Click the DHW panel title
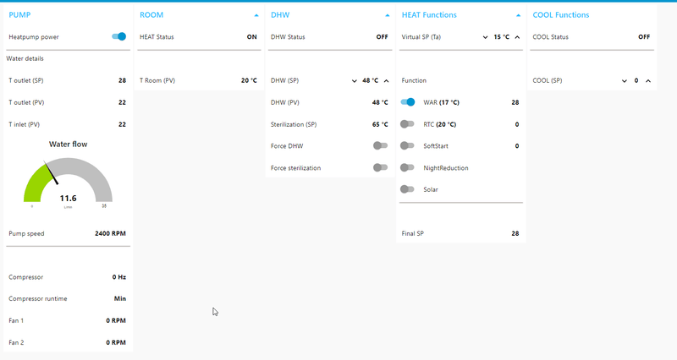This screenshot has height=360, width=677. (x=280, y=14)
